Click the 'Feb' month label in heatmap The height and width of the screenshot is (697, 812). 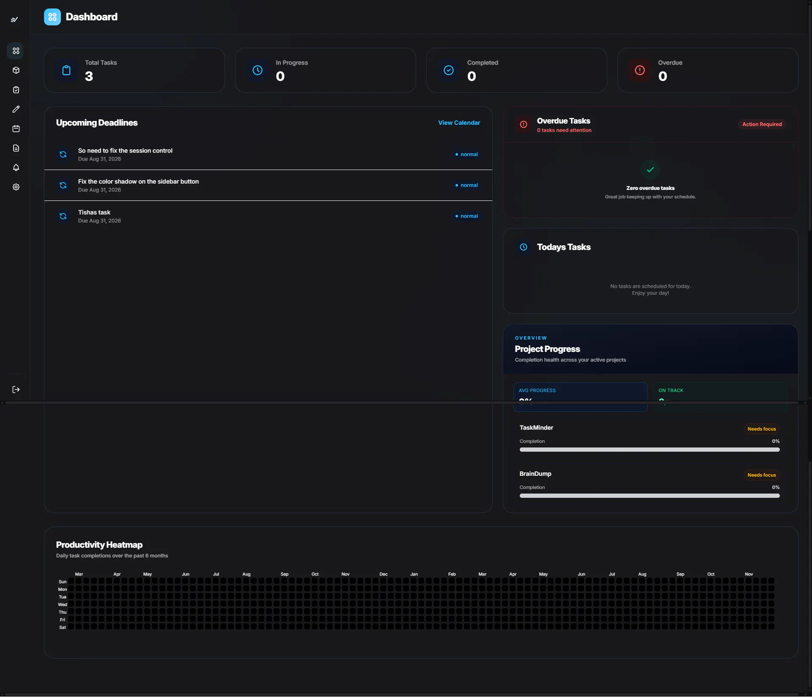(x=452, y=574)
